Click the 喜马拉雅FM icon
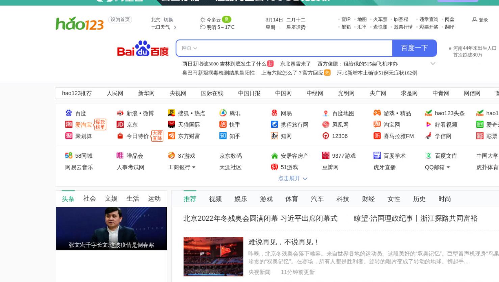The width and height of the screenshot is (499, 282). [x=377, y=136]
